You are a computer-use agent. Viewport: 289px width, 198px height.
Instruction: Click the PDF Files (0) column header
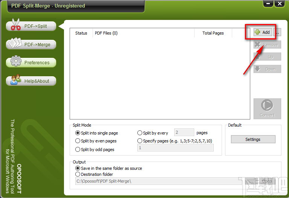pyautogui.click(x=143, y=33)
